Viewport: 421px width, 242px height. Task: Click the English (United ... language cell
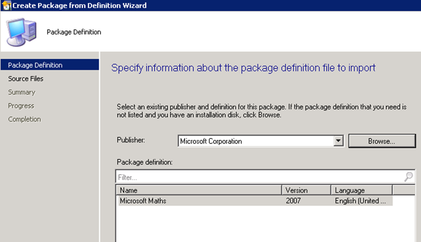pyautogui.click(x=360, y=201)
